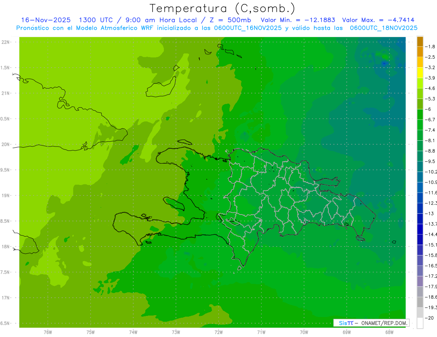The image size is (437, 337).
Task: Select the "-3.9" legend value
Action: (430, 78)
